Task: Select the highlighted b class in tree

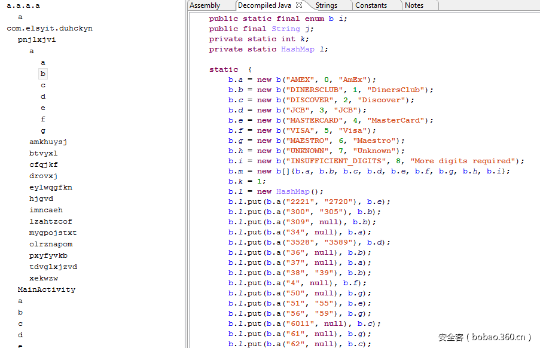Action: point(43,74)
